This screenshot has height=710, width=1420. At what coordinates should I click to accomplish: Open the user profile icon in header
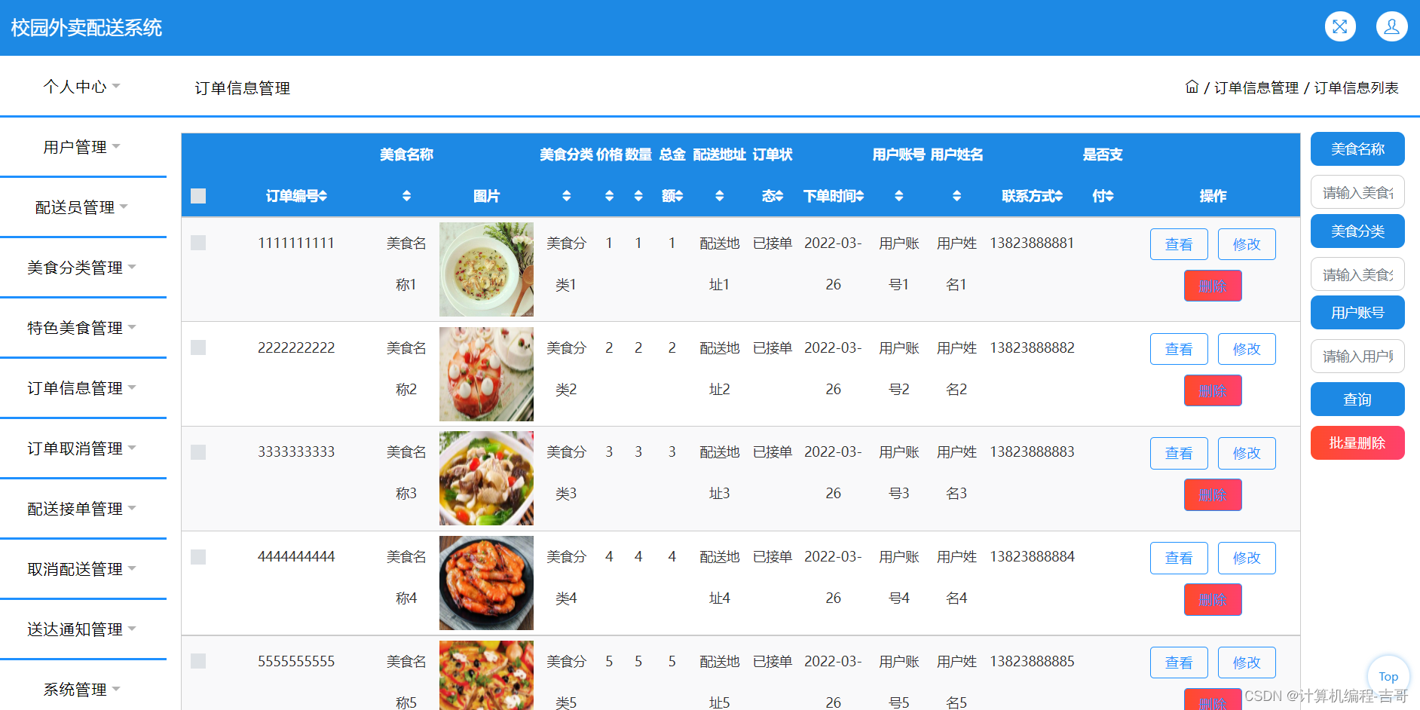(x=1391, y=26)
